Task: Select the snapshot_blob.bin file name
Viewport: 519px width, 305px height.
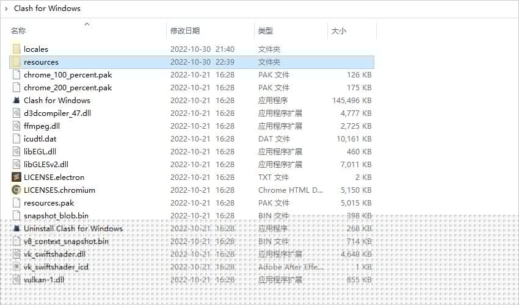Action: [x=56, y=216]
